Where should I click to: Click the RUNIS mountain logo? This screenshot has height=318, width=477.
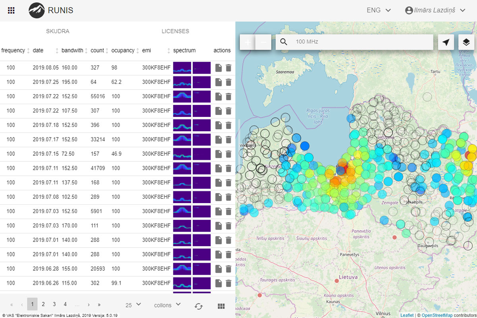click(37, 11)
